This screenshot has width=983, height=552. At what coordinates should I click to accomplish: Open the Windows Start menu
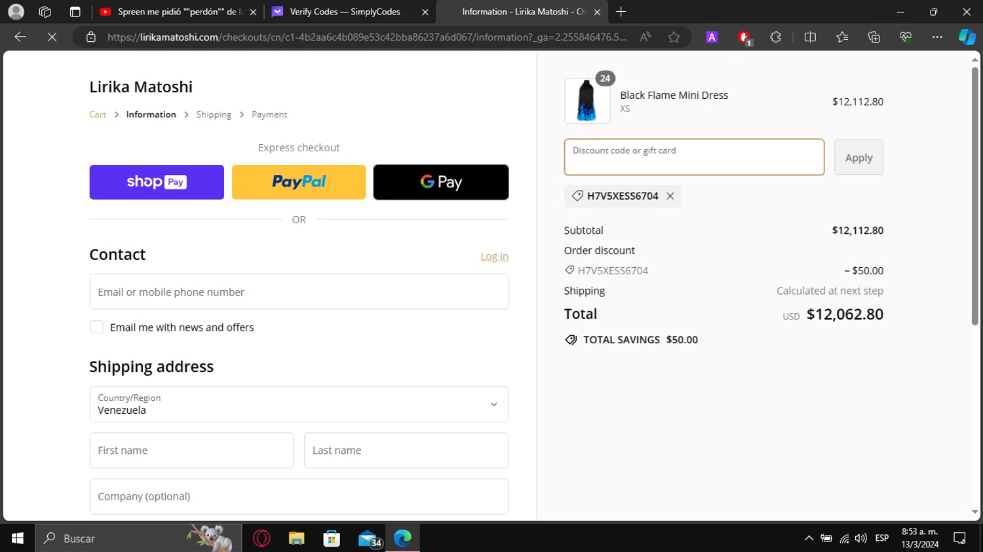pyautogui.click(x=18, y=538)
